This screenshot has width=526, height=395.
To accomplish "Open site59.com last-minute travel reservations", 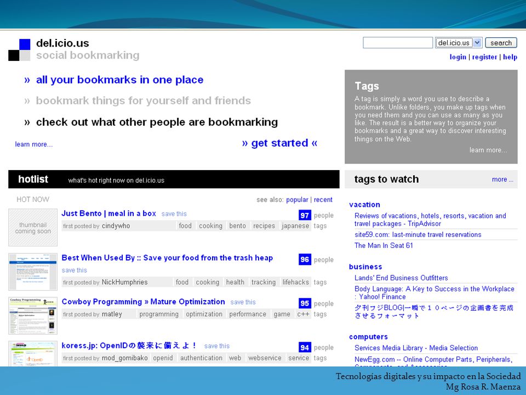I will coord(418,235).
